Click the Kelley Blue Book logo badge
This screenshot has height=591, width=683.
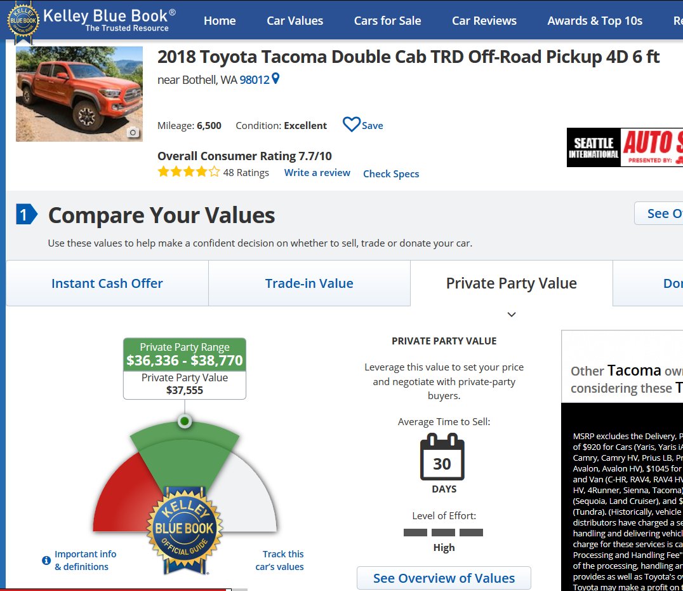tap(23, 22)
